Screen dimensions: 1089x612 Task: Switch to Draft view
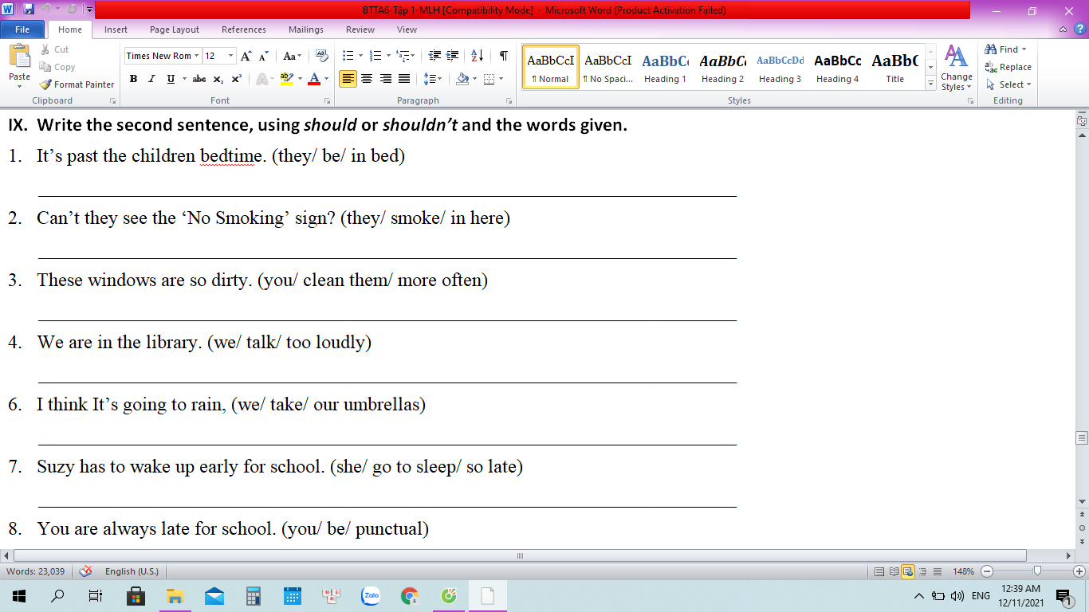(x=937, y=571)
